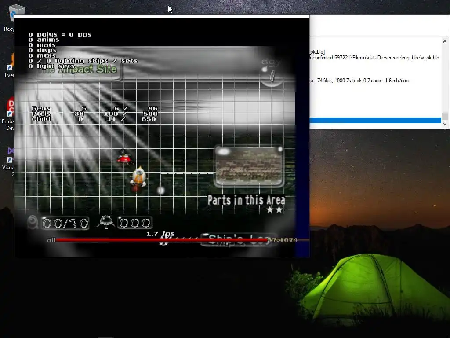
Task: Click the 'Ptcls' stats row
Action: 94,114
